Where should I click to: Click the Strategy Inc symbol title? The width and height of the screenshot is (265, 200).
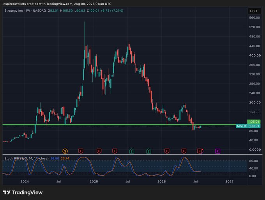click(x=14, y=11)
